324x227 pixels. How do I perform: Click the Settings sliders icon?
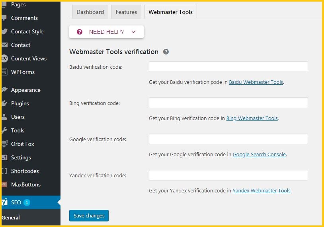(x=4, y=157)
